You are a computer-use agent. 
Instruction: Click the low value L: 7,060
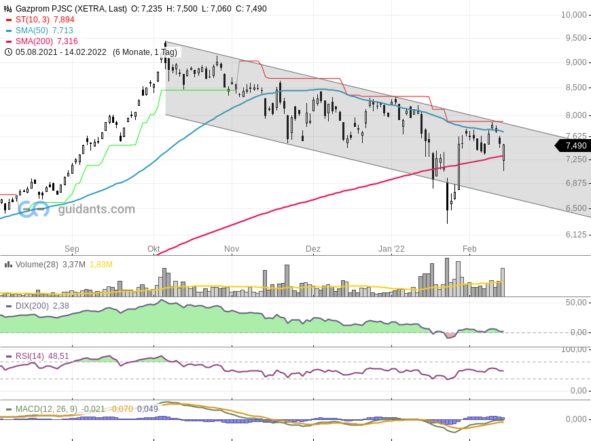tap(216, 9)
